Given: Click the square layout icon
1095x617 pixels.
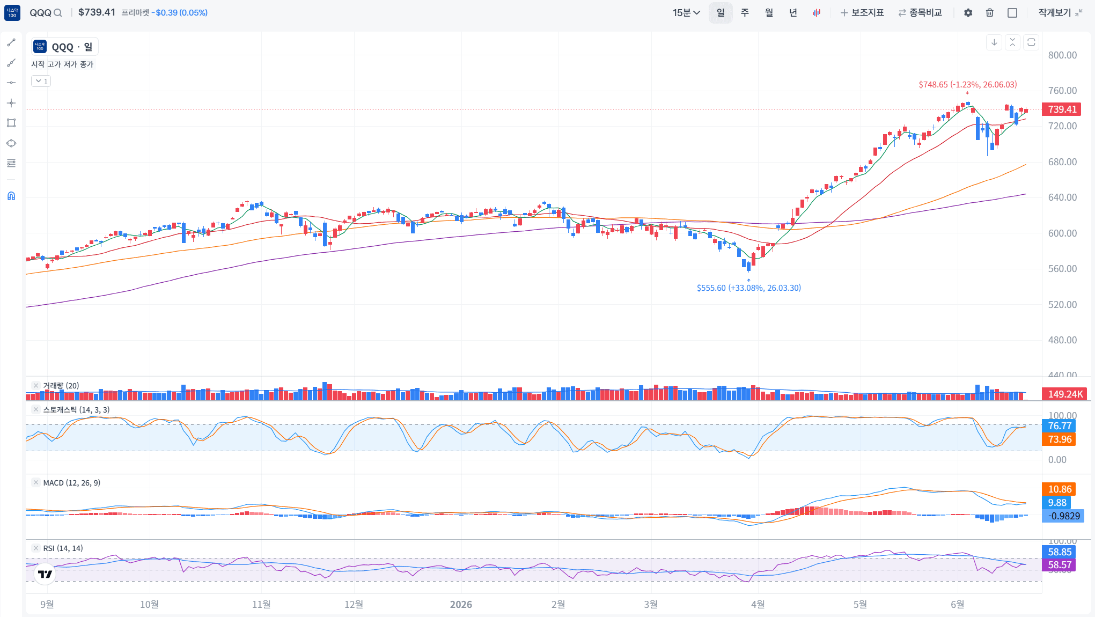Looking at the screenshot, I should pyautogui.click(x=1012, y=13).
